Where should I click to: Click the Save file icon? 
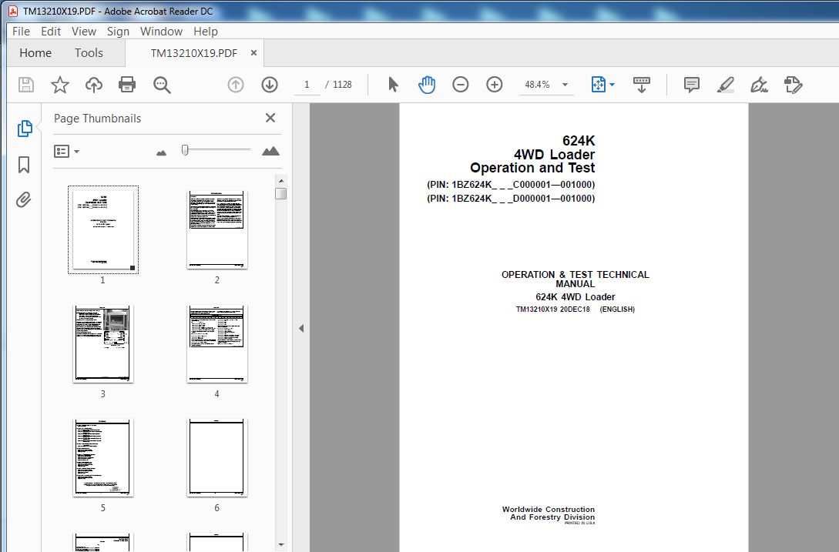(x=25, y=85)
